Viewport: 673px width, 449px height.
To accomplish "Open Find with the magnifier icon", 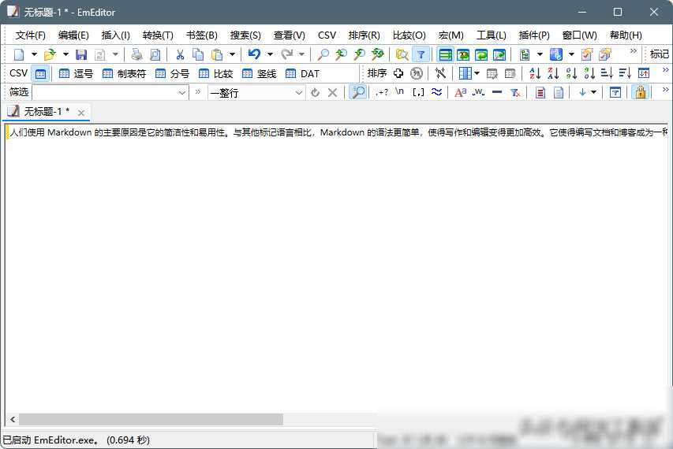I will coord(323,54).
